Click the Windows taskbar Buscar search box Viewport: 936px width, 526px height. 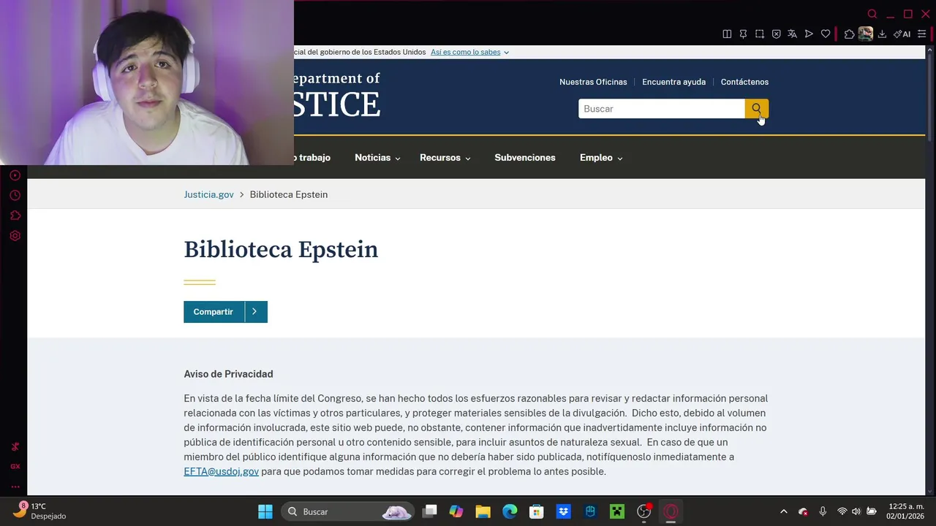coord(347,511)
